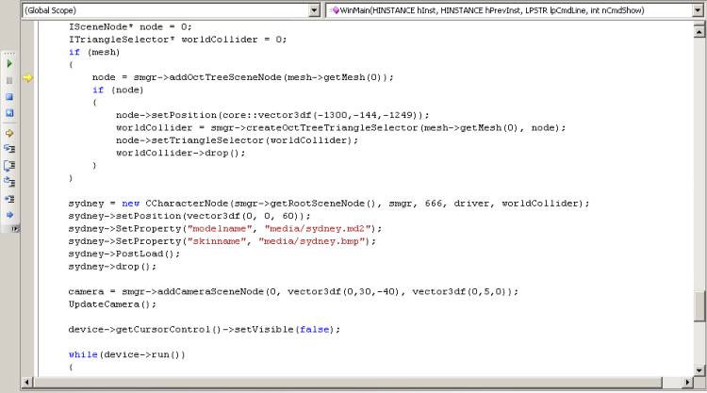Click the "if (mesh)" statement
Viewport: 707px width, 393px height.
94,52
